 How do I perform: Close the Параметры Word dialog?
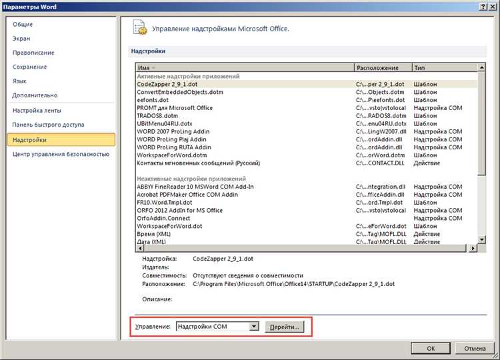(x=492, y=7)
